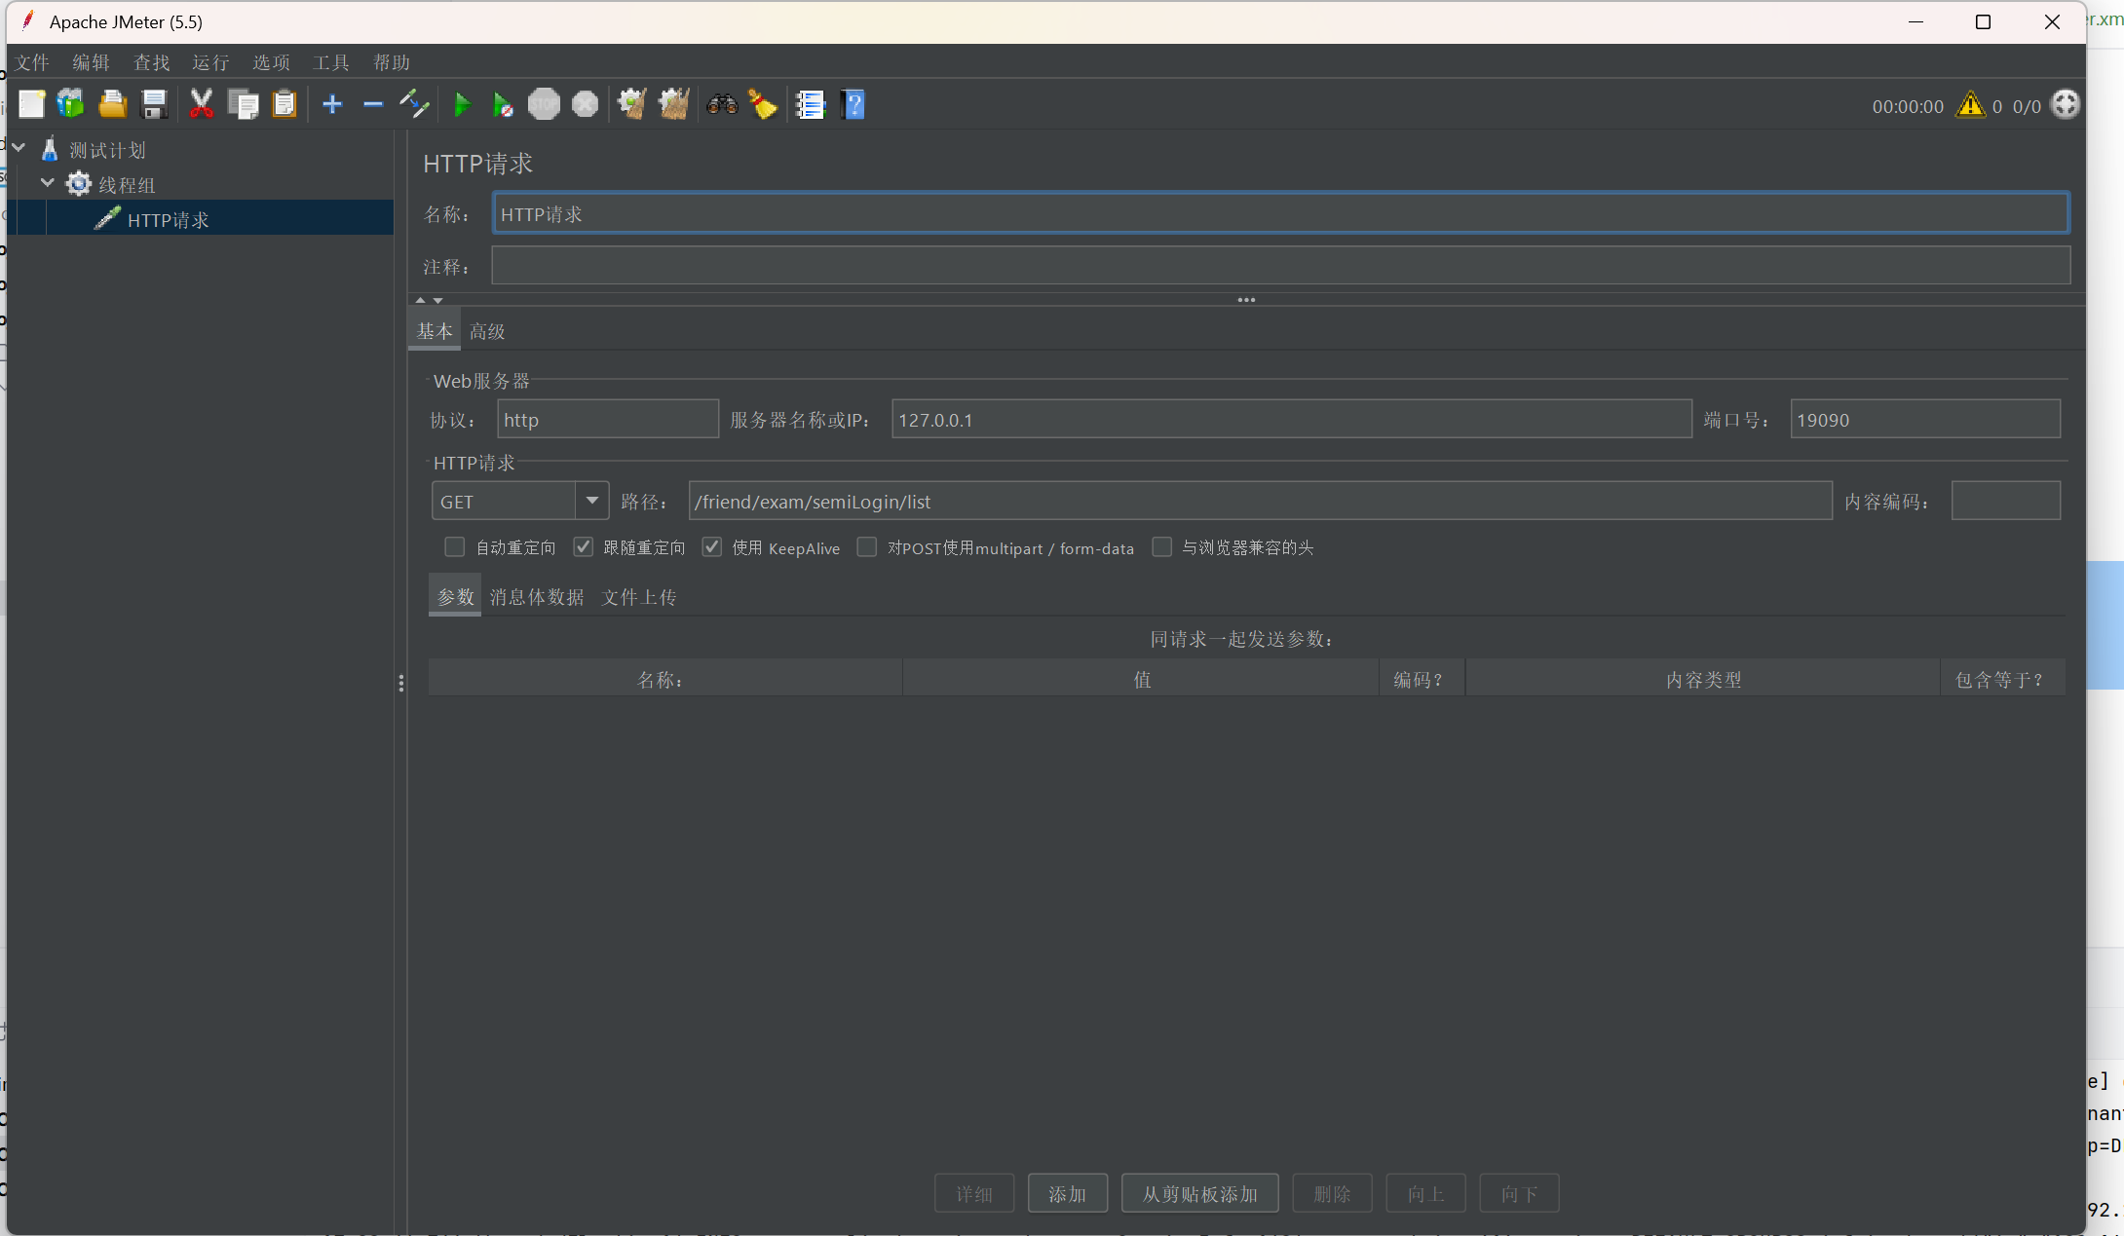Click the 详细 button
This screenshot has width=2124, height=1236.
tap(974, 1193)
